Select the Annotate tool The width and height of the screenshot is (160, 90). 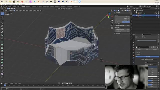(x=2, y=32)
